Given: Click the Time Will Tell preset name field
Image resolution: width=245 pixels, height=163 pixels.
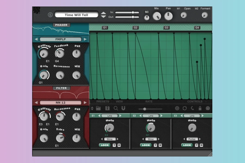Looking at the screenshot, I should click(x=76, y=15).
